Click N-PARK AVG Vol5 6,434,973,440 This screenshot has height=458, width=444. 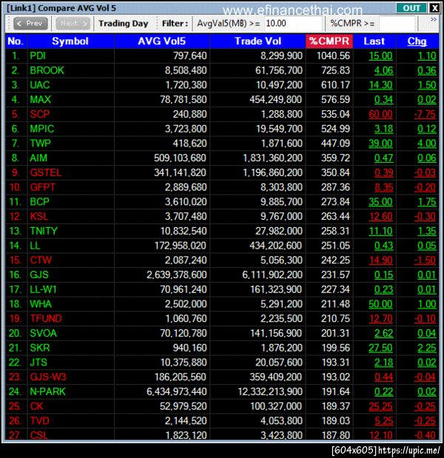pyautogui.click(x=177, y=391)
